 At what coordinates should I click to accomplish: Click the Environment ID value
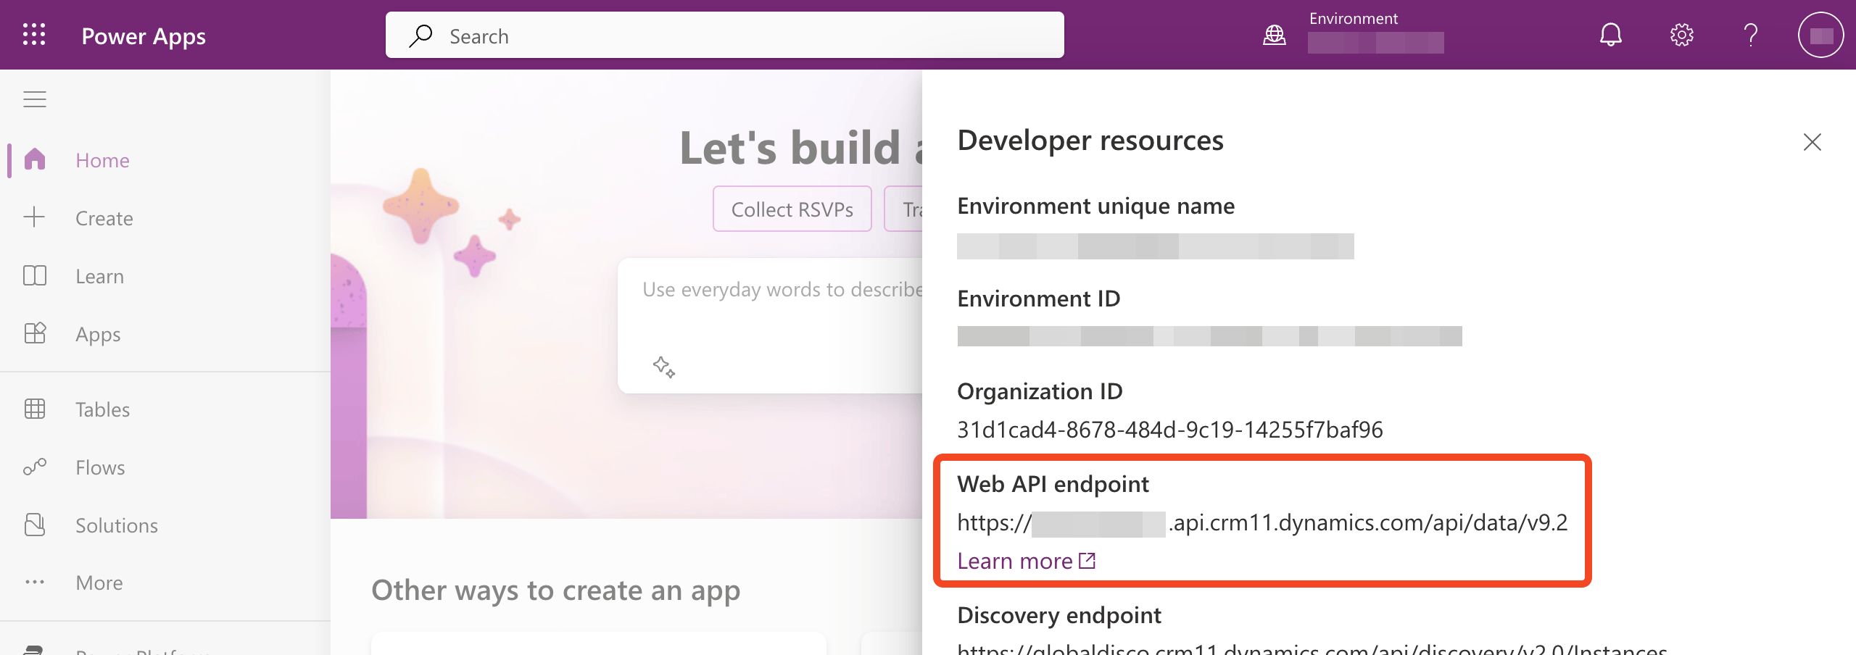coord(1209,336)
